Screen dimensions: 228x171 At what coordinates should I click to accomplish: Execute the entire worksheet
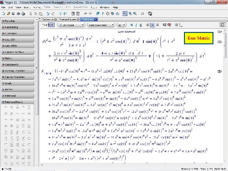[98, 14]
